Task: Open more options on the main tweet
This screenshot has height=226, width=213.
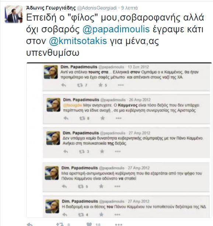Action: (119, 224)
